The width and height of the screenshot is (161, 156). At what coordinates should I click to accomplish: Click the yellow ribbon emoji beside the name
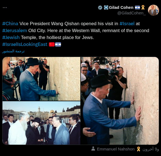[143, 7]
